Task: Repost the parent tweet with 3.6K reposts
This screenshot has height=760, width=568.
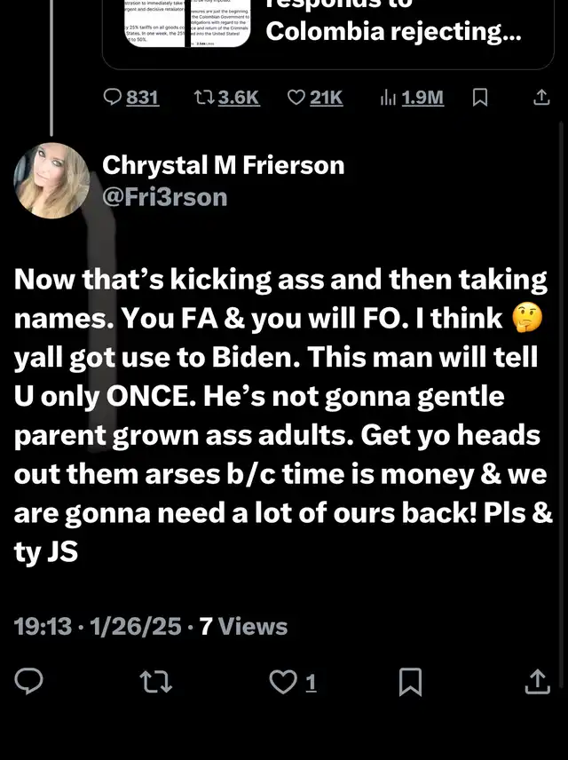Action: [x=203, y=98]
